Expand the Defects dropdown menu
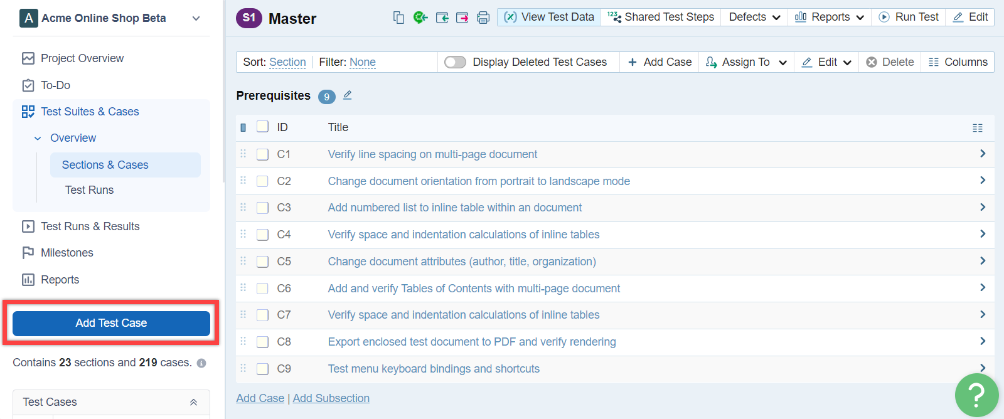This screenshot has height=419, width=1004. (x=754, y=17)
